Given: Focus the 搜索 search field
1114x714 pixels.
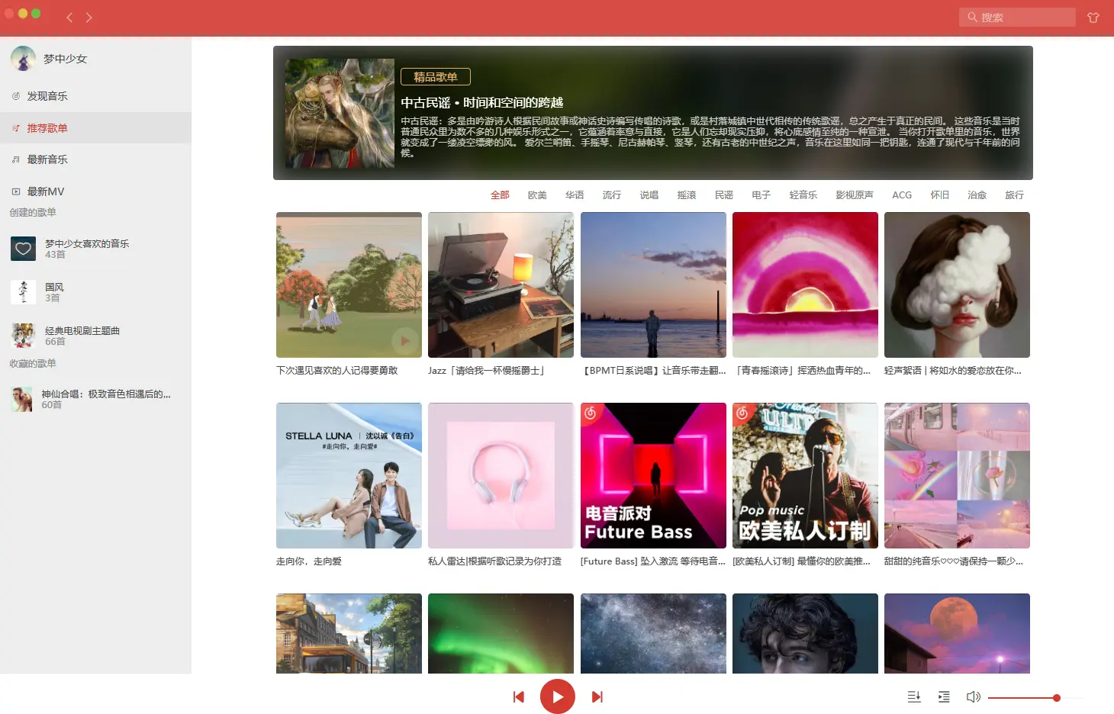Looking at the screenshot, I should (x=1017, y=18).
